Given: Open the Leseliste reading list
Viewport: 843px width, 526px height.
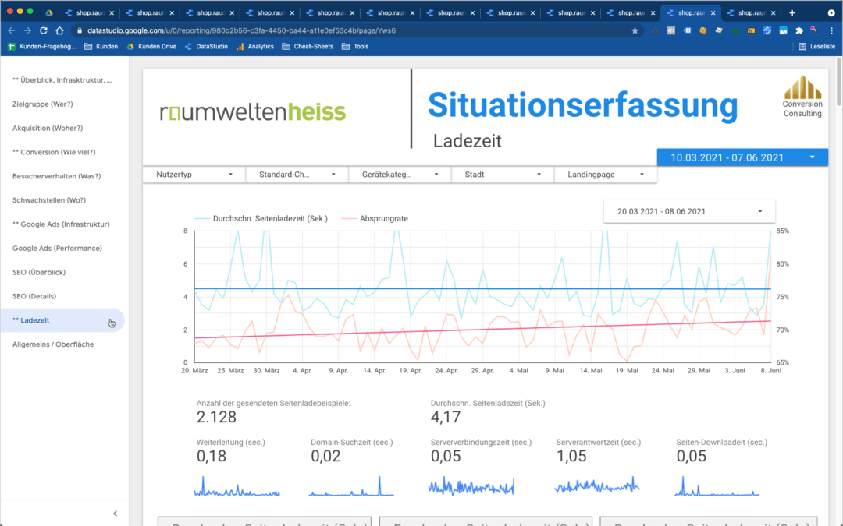Looking at the screenshot, I should 817,47.
